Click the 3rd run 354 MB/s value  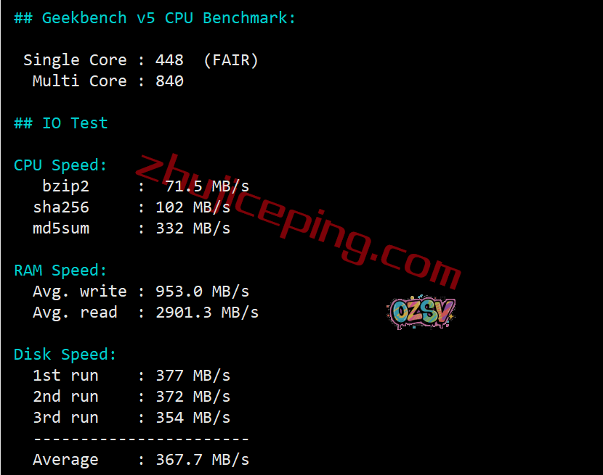(x=193, y=418)
